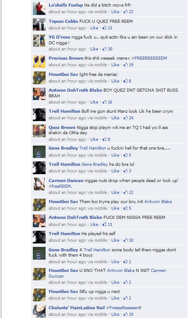Screen dimensions: 188x318
Task: Click thumbs-up icon with 30 likes on YG D'rose comment
Action: (105, 49)
